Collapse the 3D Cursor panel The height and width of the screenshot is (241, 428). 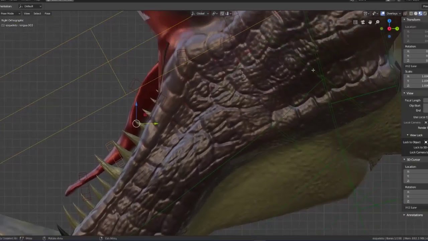[x=404, y=160]
